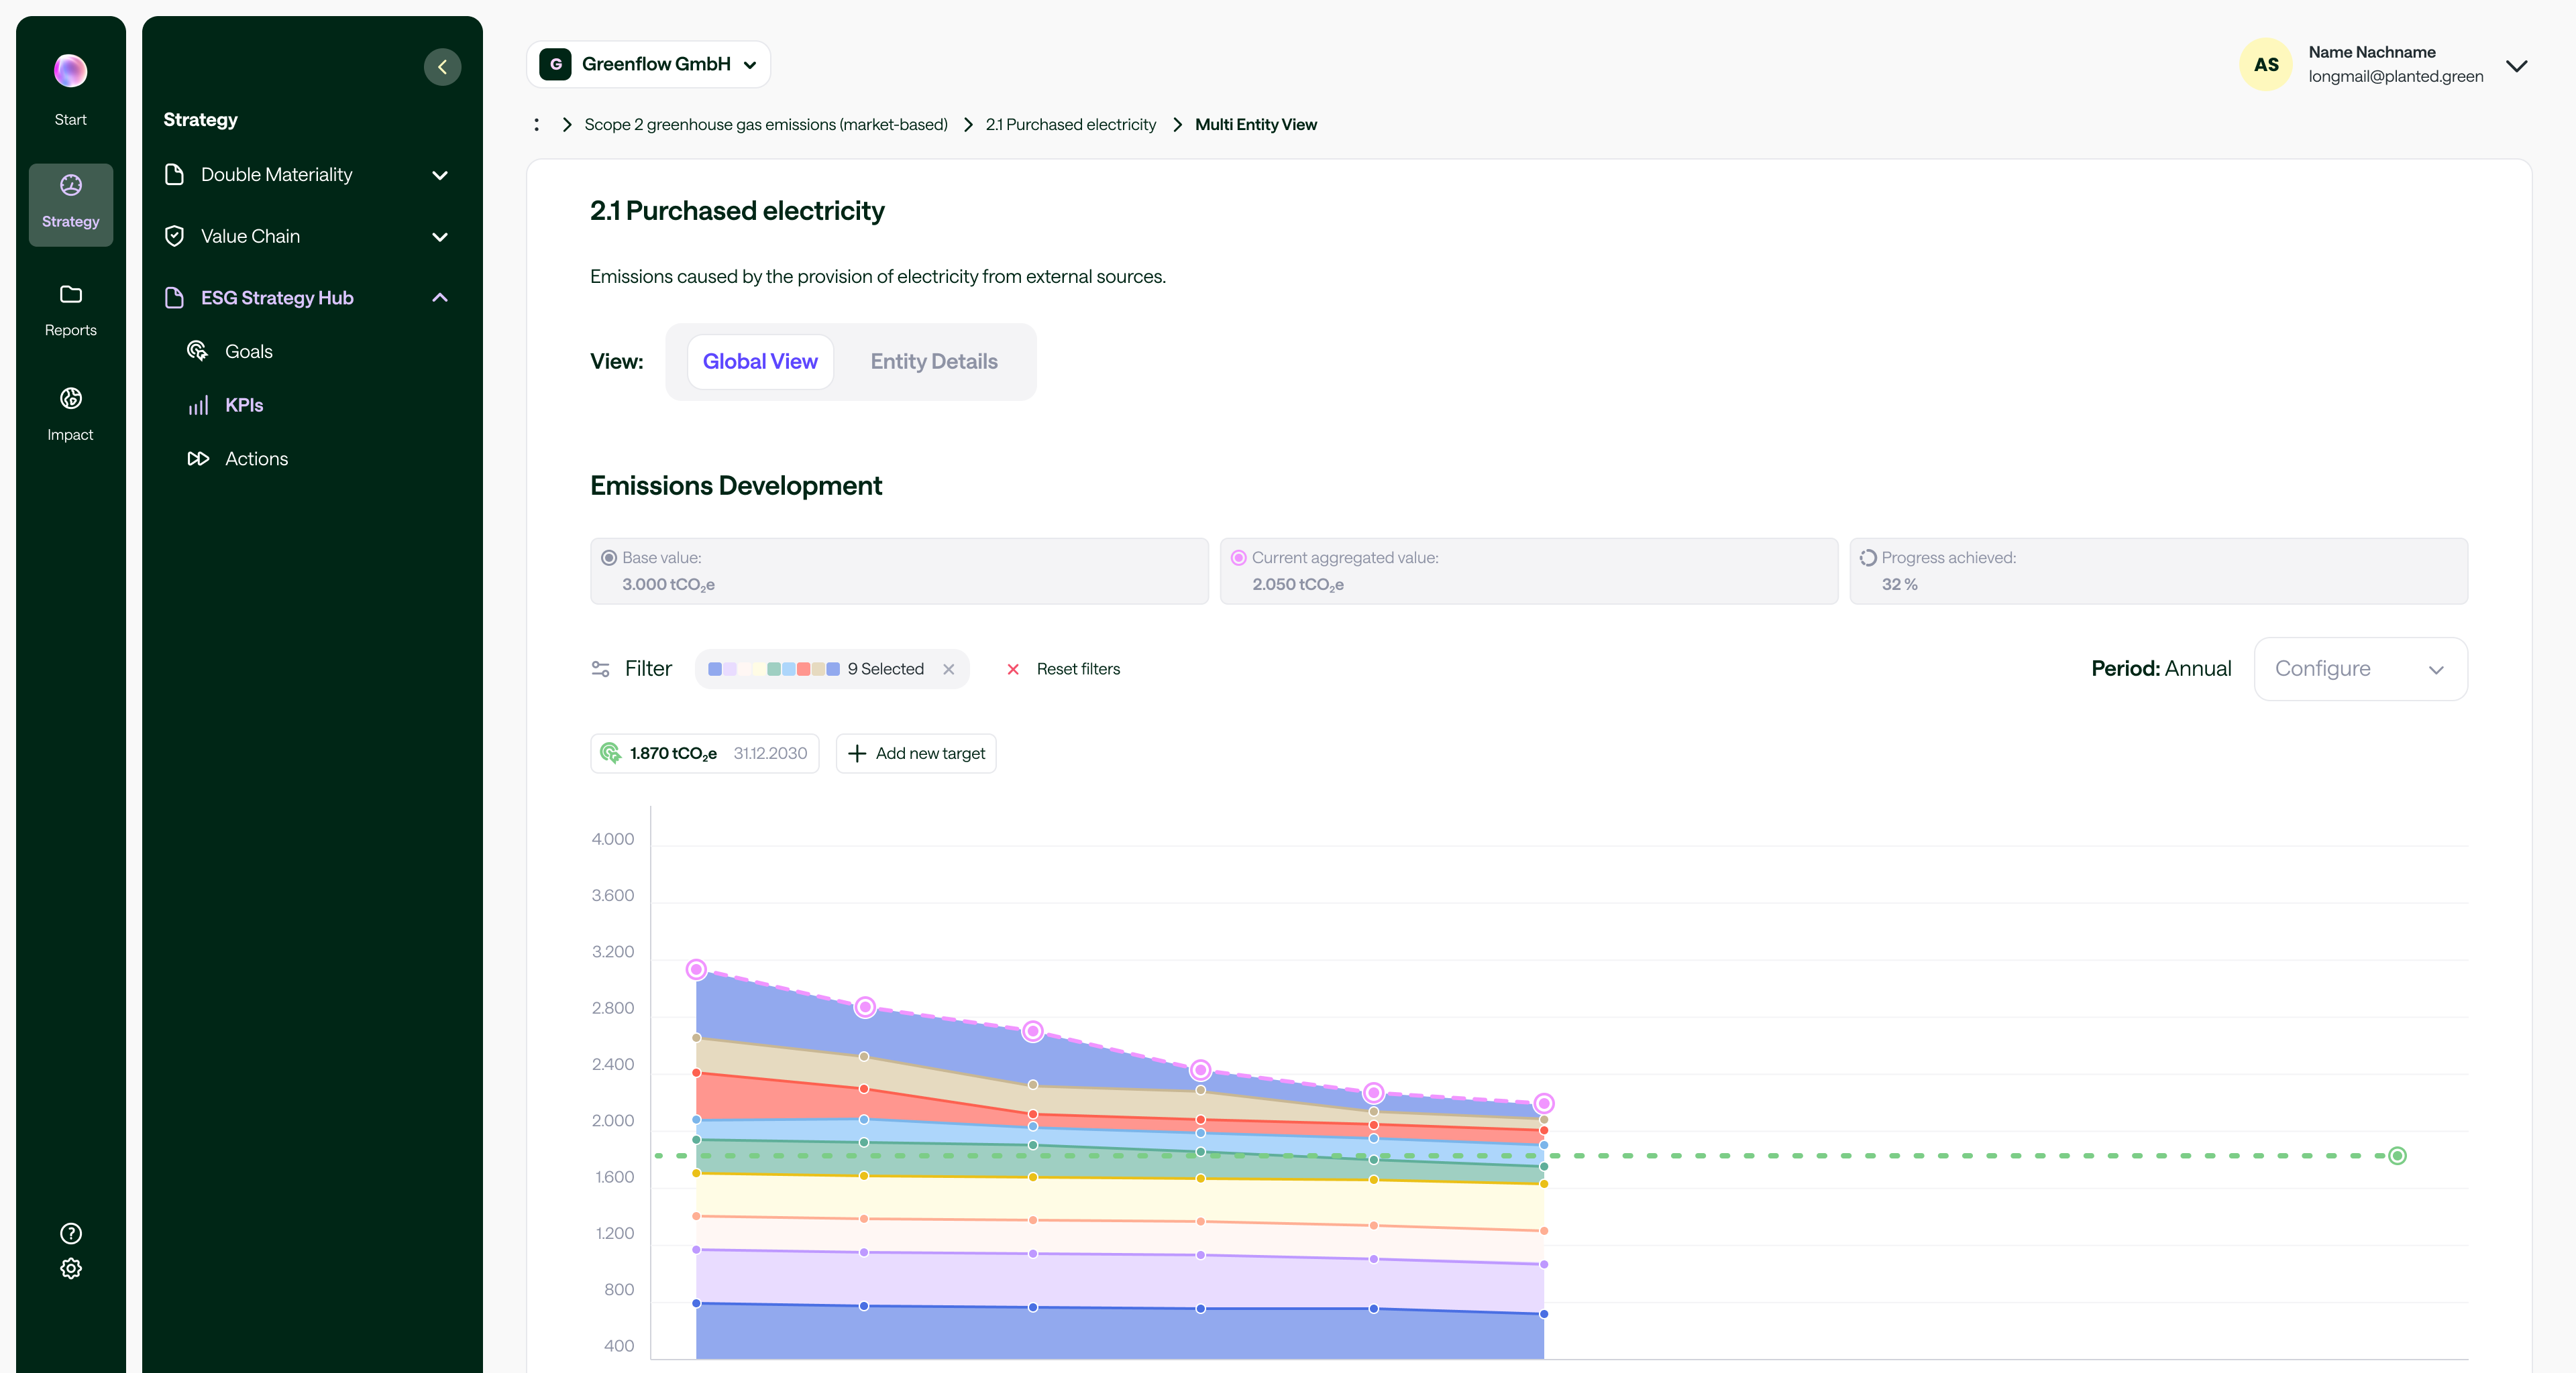Open settings gear icon in left rail

pos(70,1269)
